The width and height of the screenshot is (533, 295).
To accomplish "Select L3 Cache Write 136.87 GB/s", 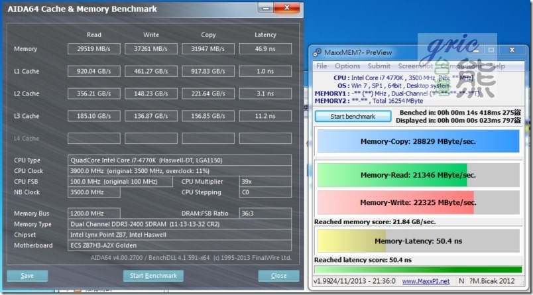I will (151, 116).
